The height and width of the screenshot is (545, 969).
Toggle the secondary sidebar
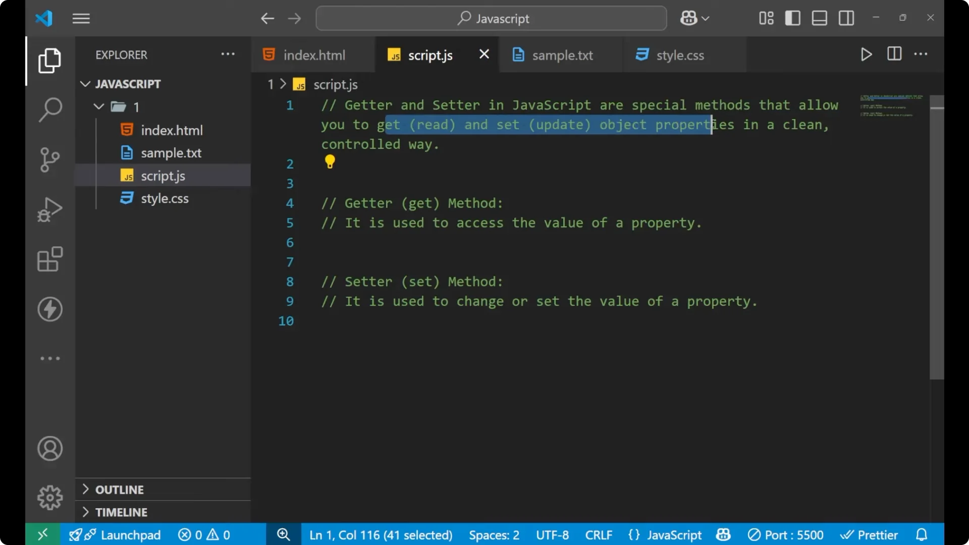point(846,18)
